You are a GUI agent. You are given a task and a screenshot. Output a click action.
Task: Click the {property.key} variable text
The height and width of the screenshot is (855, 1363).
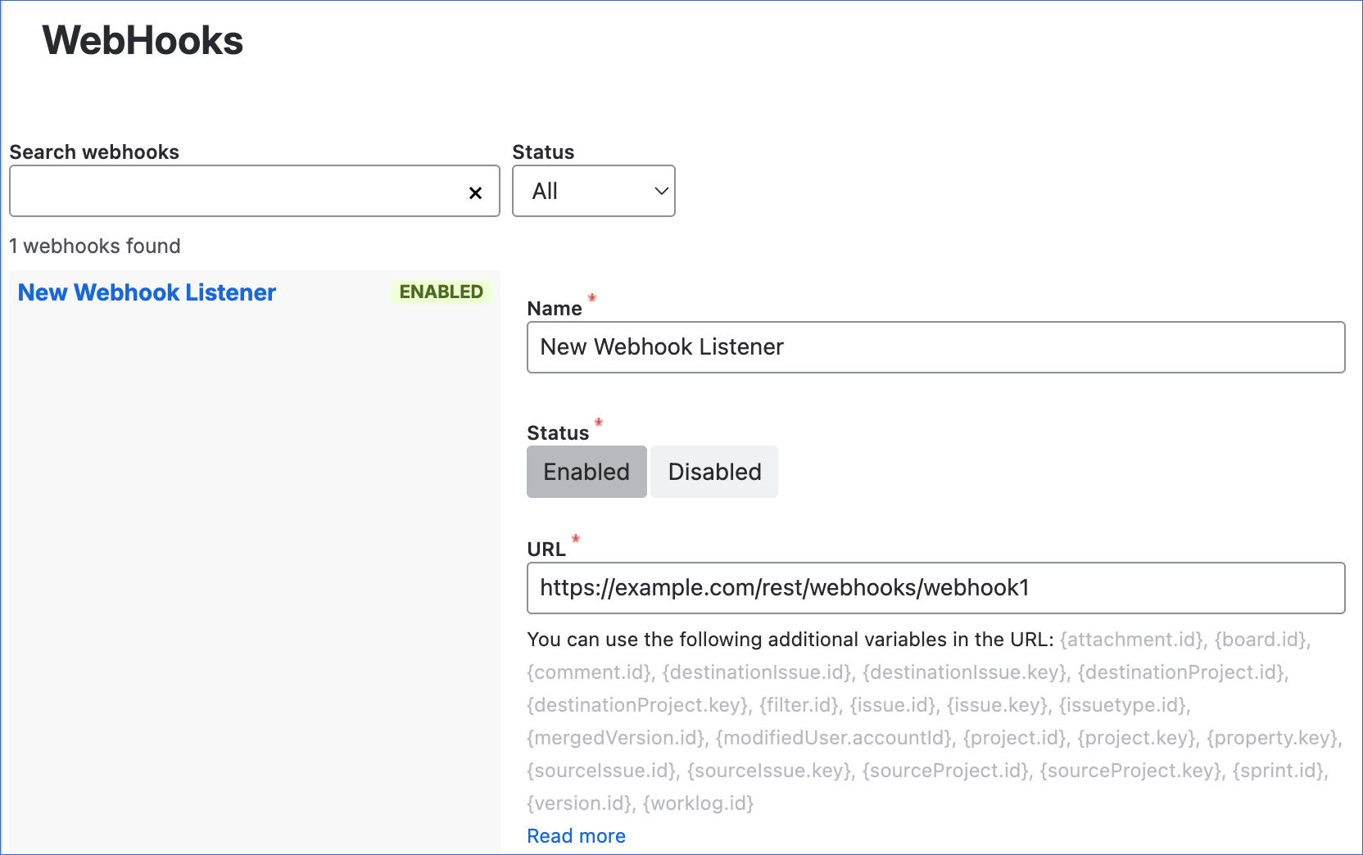pyautogui.click(x=1272, y=738)
